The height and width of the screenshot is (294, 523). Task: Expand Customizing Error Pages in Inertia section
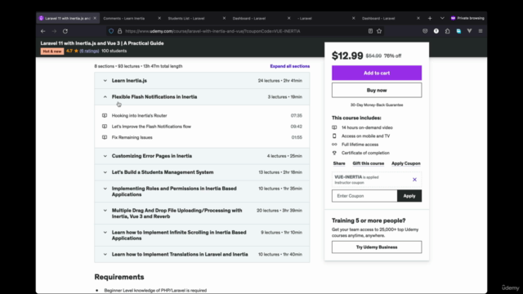(x=202, y=156)
